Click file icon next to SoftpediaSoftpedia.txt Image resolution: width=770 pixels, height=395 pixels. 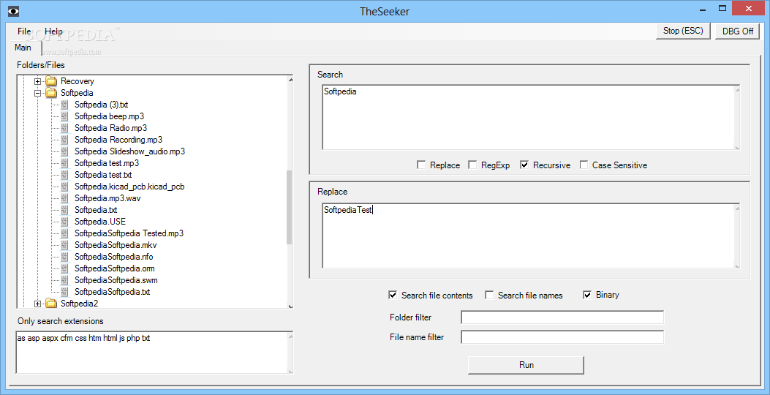(65, 292)
